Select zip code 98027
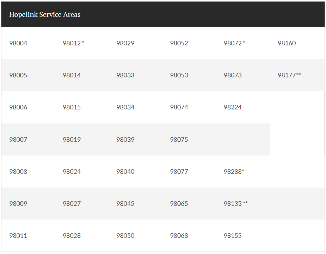 72,204
